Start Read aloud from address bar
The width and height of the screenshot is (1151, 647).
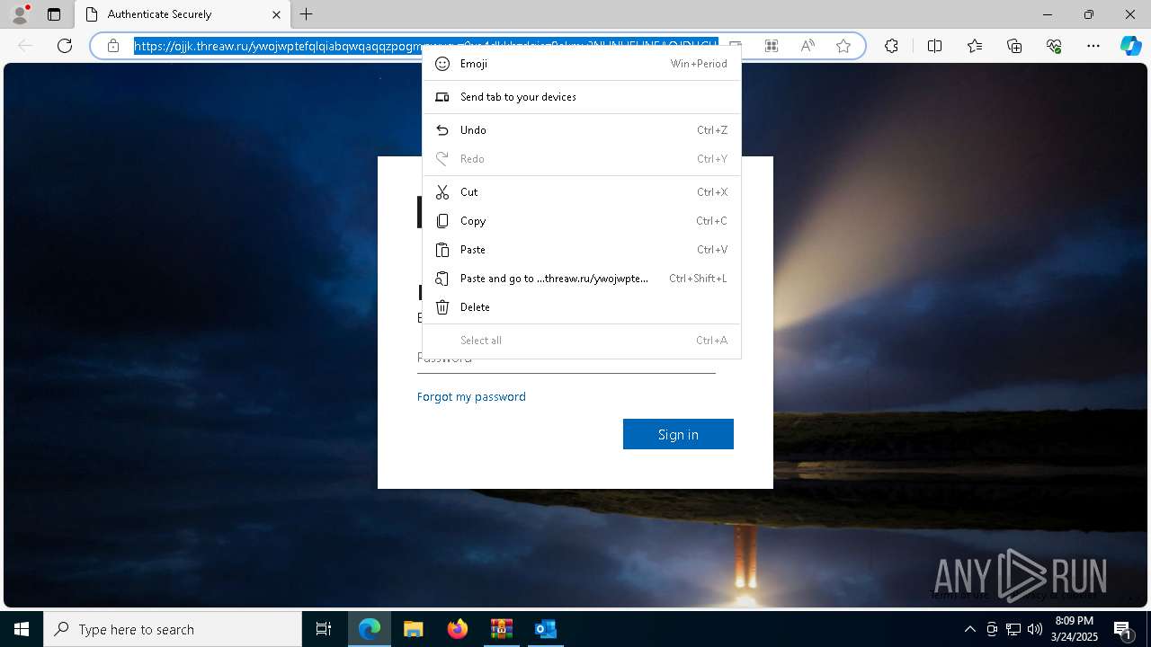[x=807, y=46]
